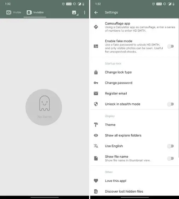This screenshot has height=199, width=179.
Task: Select the Invisible tab
Action: pos(35,12)
